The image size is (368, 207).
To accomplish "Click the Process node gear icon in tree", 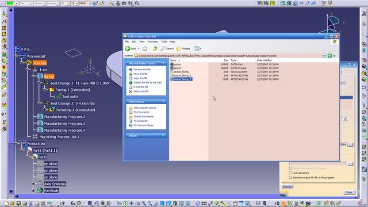I will tap(29, 63).
